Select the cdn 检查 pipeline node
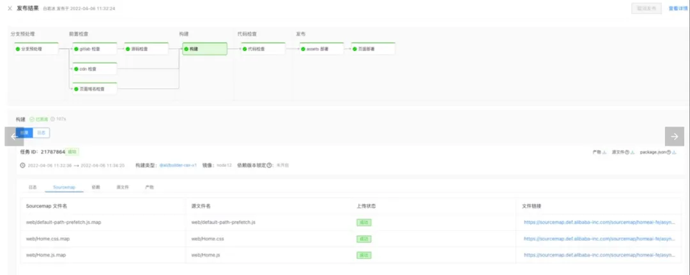Image resolution: width=690 pixels, height=275 pixels. [95, 69]
